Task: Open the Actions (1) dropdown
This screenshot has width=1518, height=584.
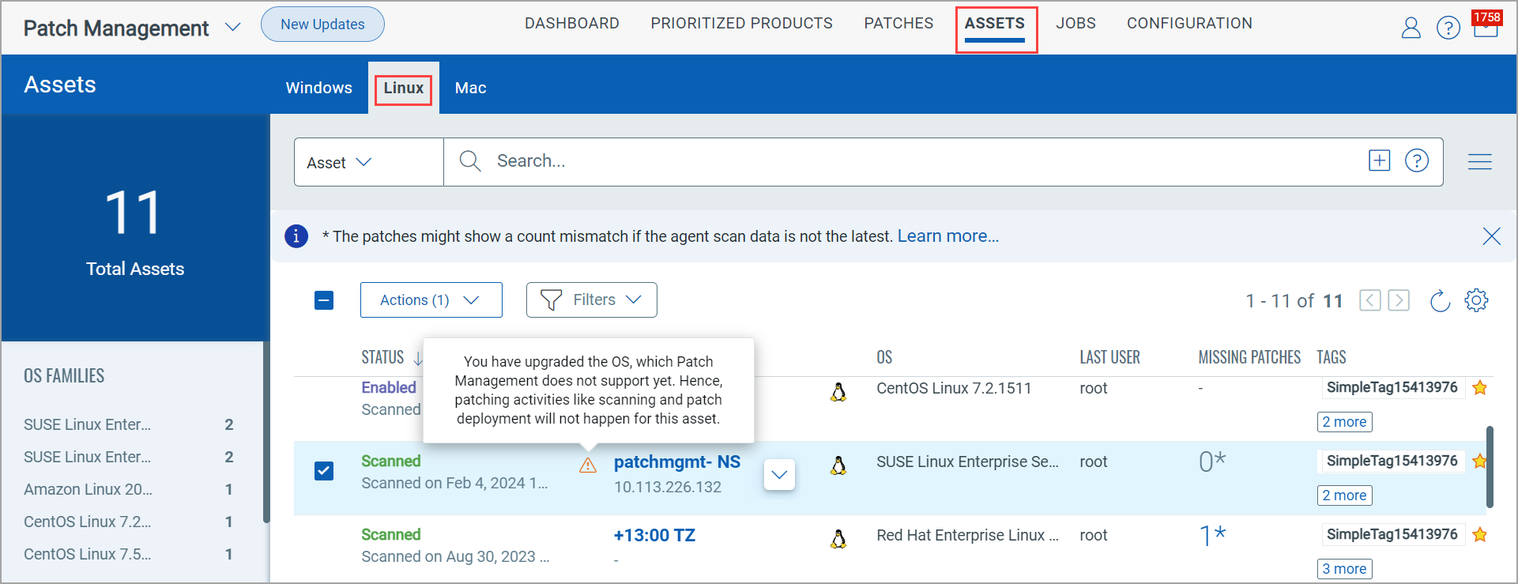Action: pyautogui.click(x=431, y=300)
